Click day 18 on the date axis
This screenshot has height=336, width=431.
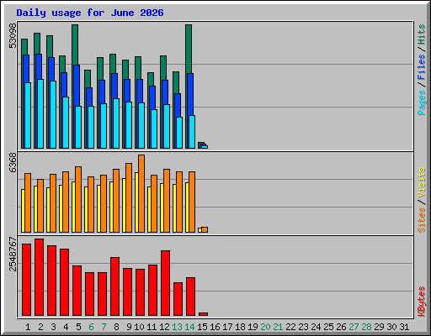pos(240,327)
